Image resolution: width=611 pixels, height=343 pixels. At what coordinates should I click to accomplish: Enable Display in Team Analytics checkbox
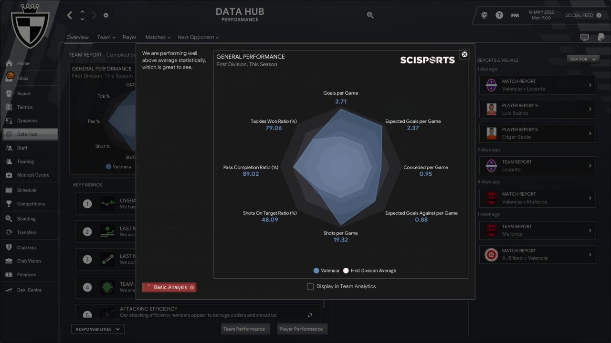click(x=310, y=286)
